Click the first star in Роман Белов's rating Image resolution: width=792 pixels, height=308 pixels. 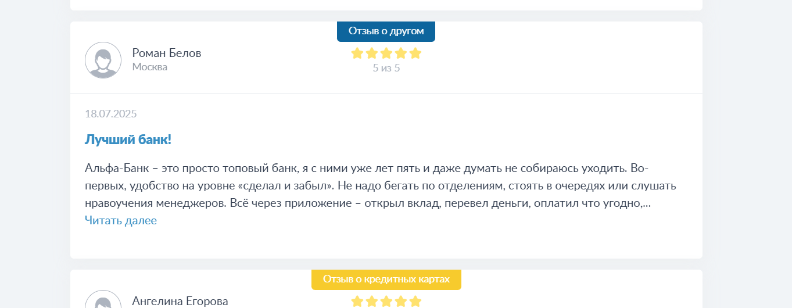point(357,53)
